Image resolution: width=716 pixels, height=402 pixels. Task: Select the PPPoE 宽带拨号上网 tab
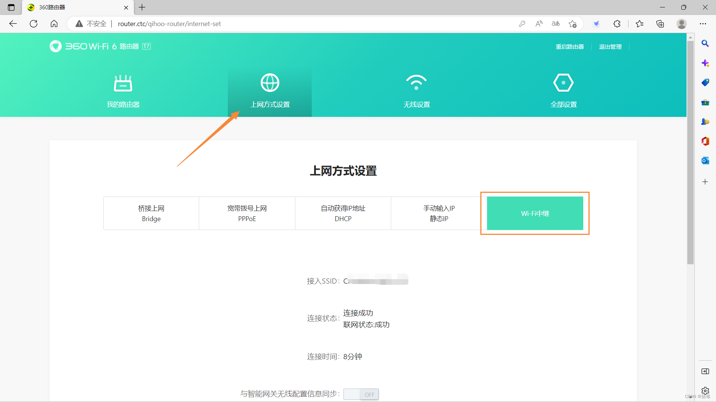(x=247, y=213)
